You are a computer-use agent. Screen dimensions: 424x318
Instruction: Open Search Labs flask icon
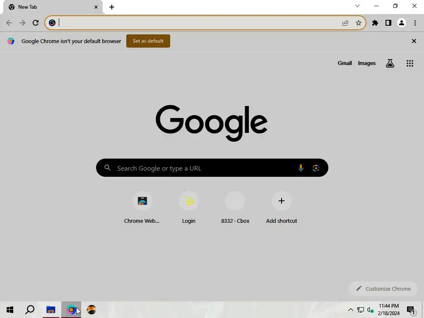tap(390, 63)
